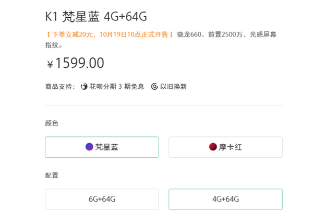
Task: Pick the 4G+64G configuration option
Action: point(225,199)
